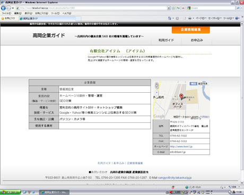Open search provider dropdown arrow

[x=241, y=8]
